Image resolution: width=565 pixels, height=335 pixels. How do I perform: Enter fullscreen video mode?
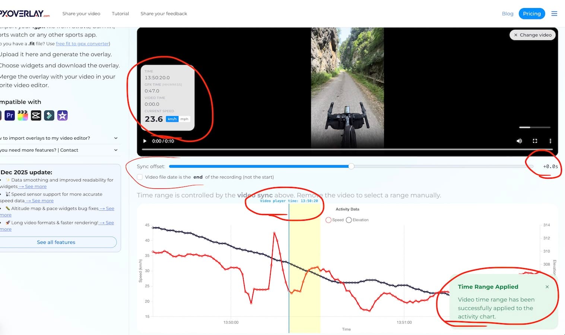coord(535,141)
